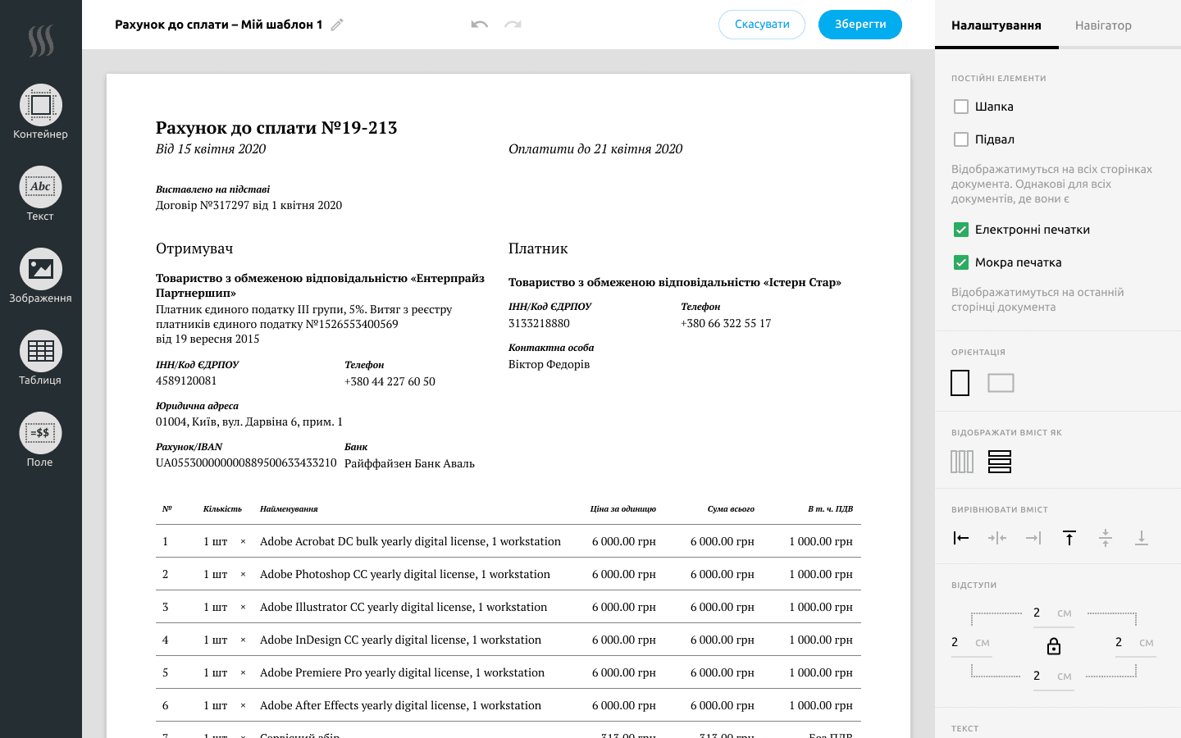1181x738 pixels.
Task: Click the Скасувати button
Action: click(762, 25)
